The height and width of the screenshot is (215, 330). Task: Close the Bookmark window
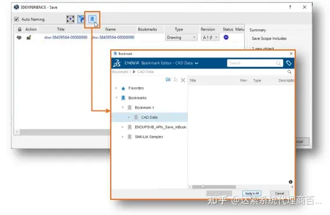291,53
